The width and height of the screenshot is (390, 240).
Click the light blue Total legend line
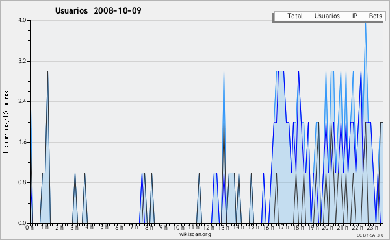280,16
